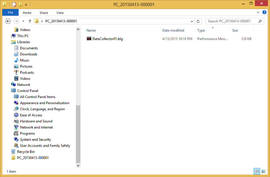Viewport: 270px width, 177px height.
Task: Open the Music library
Action: pos(25,60)
